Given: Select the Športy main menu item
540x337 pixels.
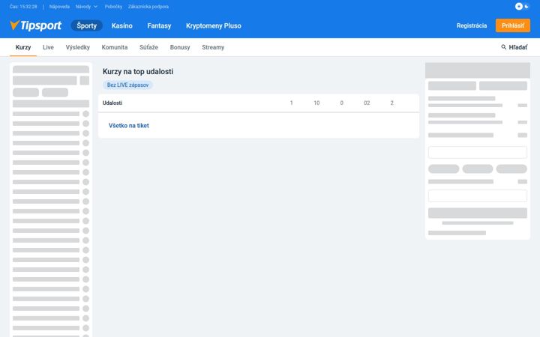Looking at the screenshot, I should [87, 25].
